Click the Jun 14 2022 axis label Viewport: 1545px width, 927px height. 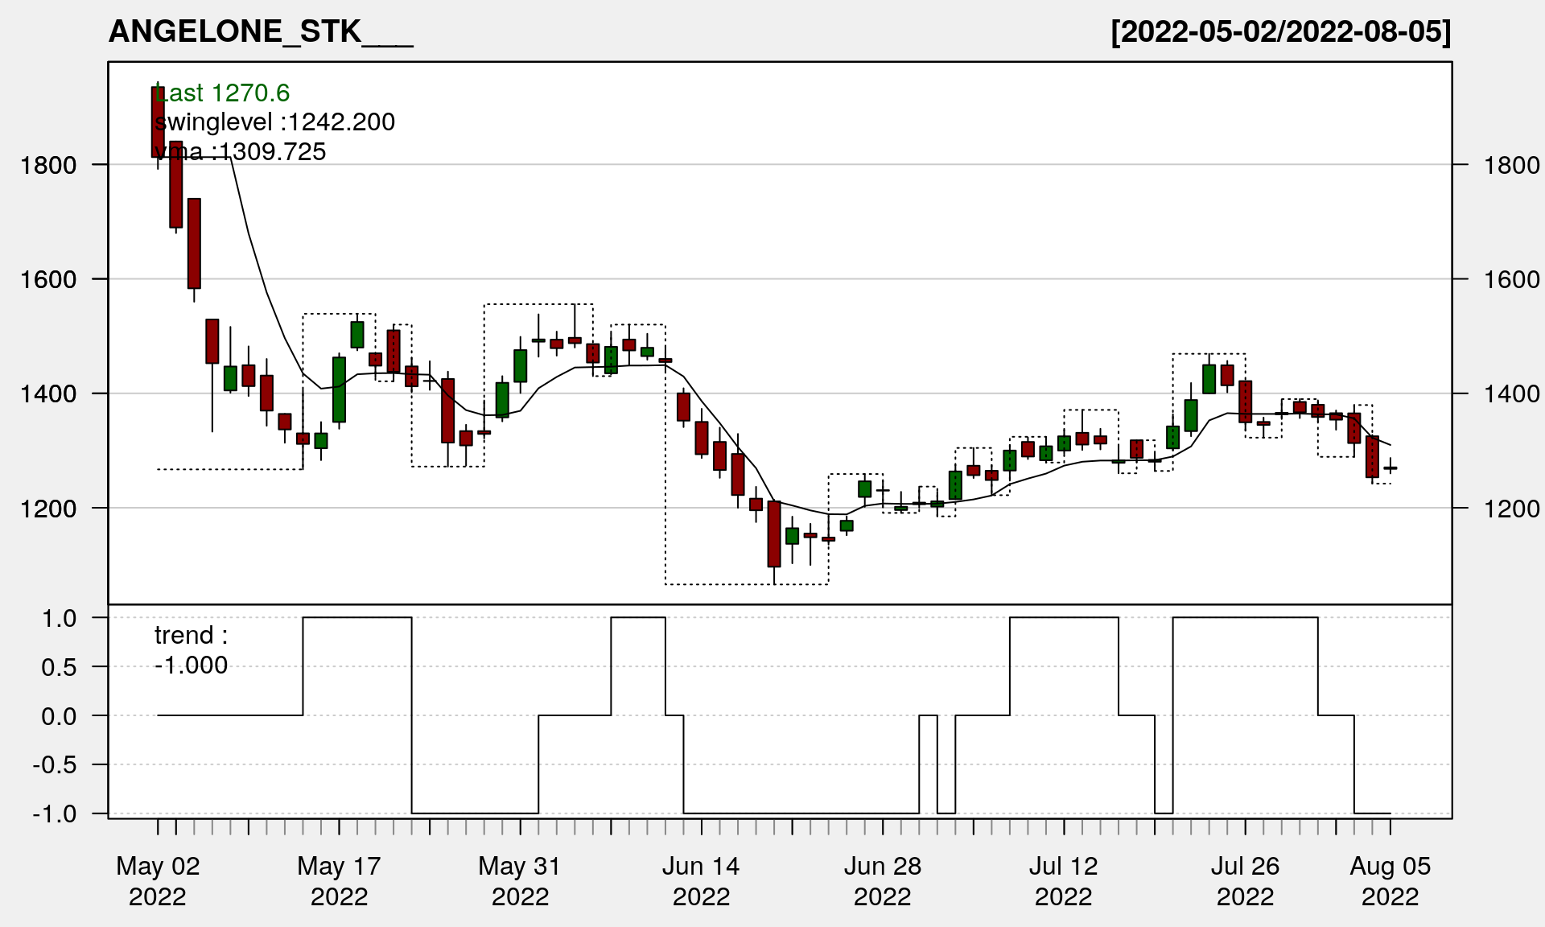(701, 881)
